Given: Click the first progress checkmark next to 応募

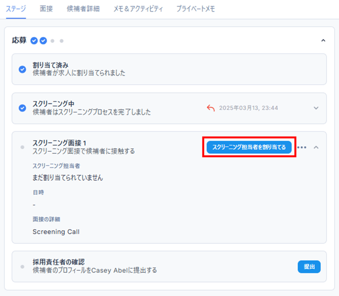Looking at the screenshot, I should (34, 40).
